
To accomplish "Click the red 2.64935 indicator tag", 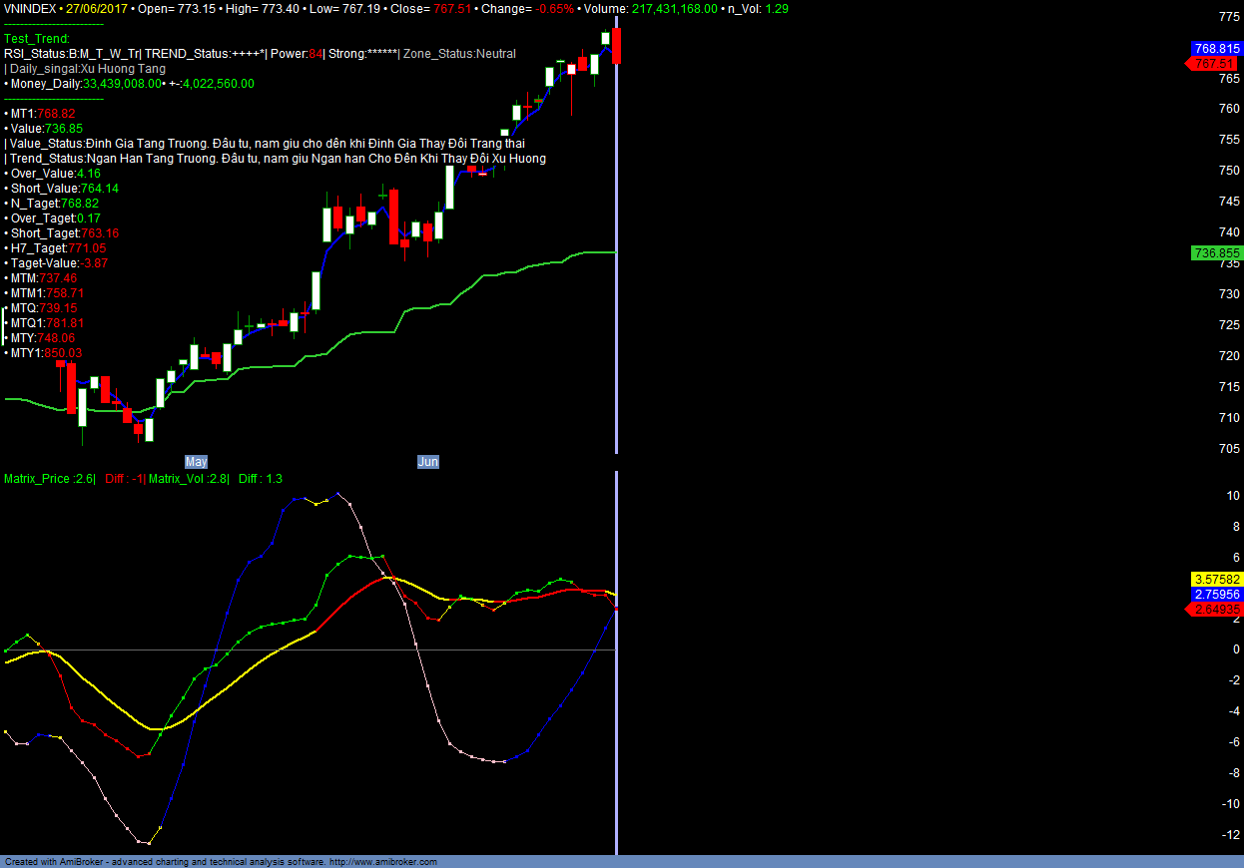I will pyautogui.click(x=1214, y=609).
